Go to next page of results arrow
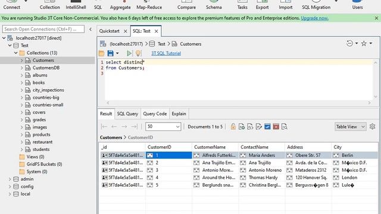This screenshot has height=214, width=381. click(124, 127)
